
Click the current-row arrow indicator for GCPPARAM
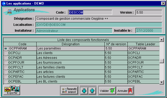(x=6, y=48)
